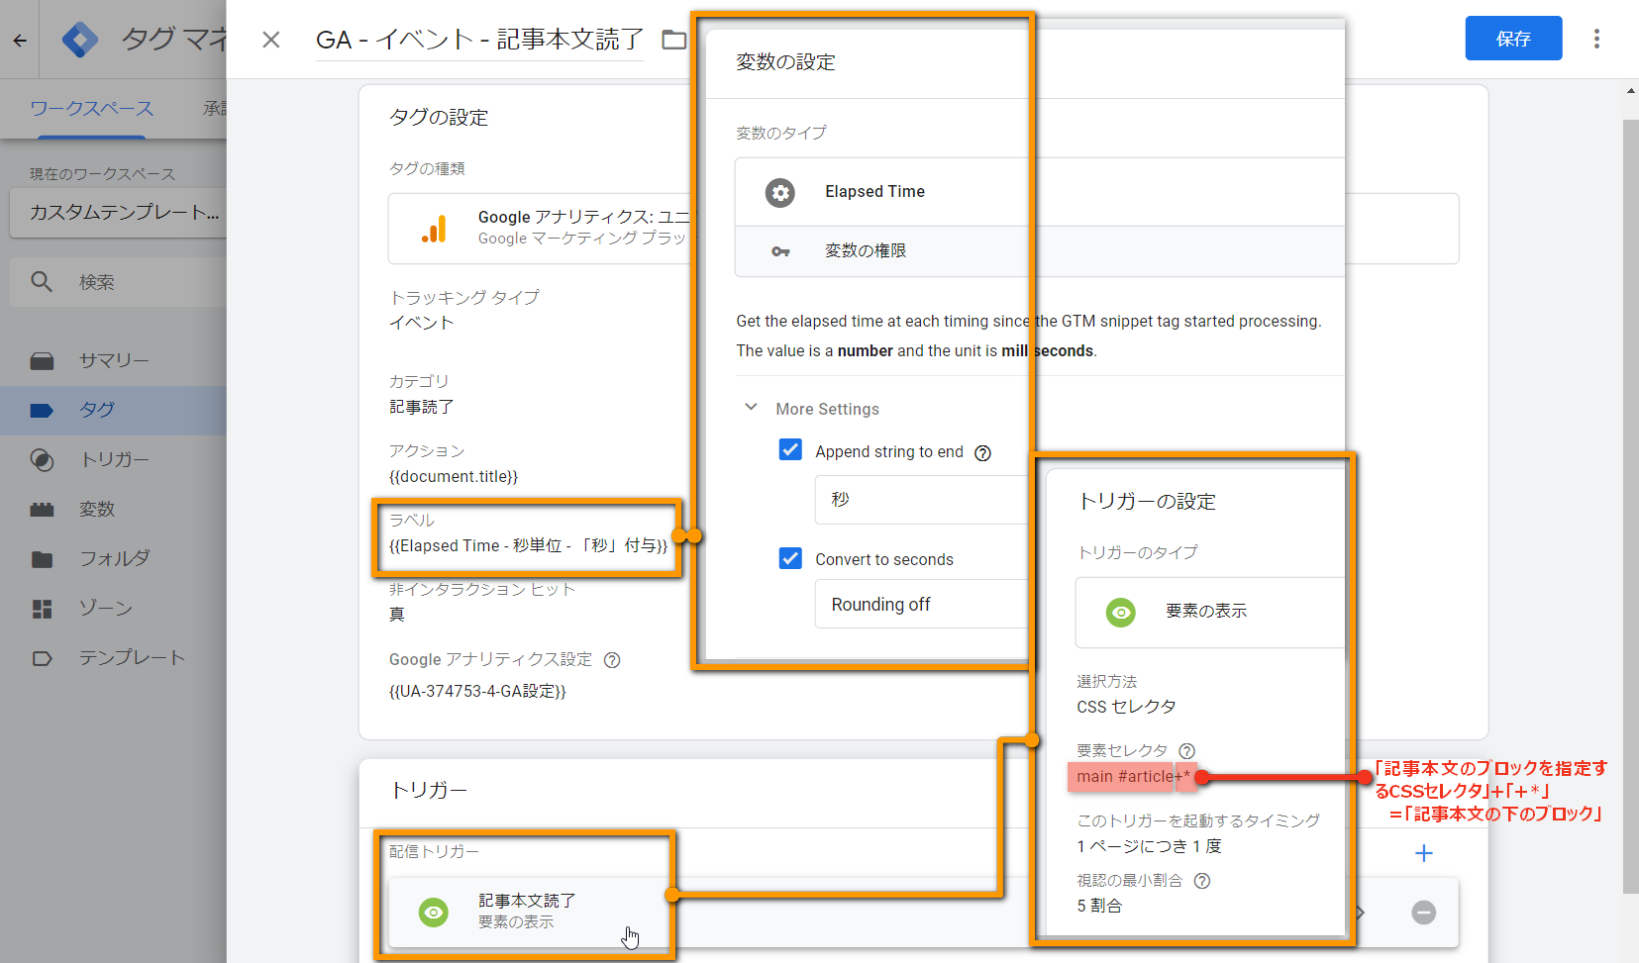Select the Elapsed Time variable type row

[1040, 192]
